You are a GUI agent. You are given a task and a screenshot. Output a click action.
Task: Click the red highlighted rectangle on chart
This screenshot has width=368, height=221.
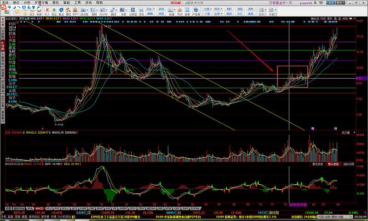pos(293,77)
